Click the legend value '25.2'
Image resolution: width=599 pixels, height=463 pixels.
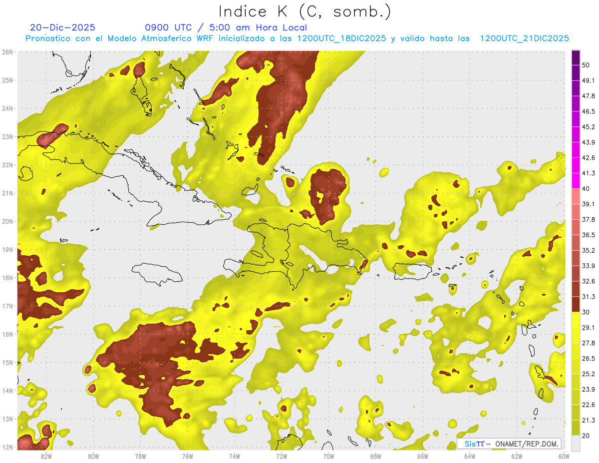point(589,374)
